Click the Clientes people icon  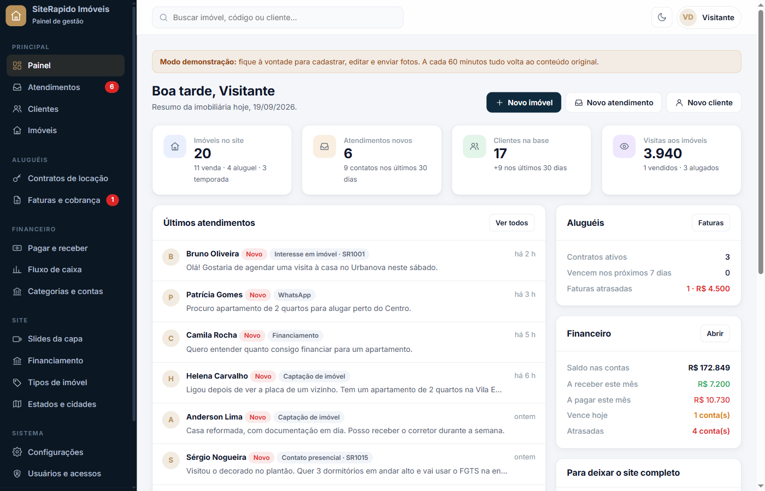click(17, 109)
